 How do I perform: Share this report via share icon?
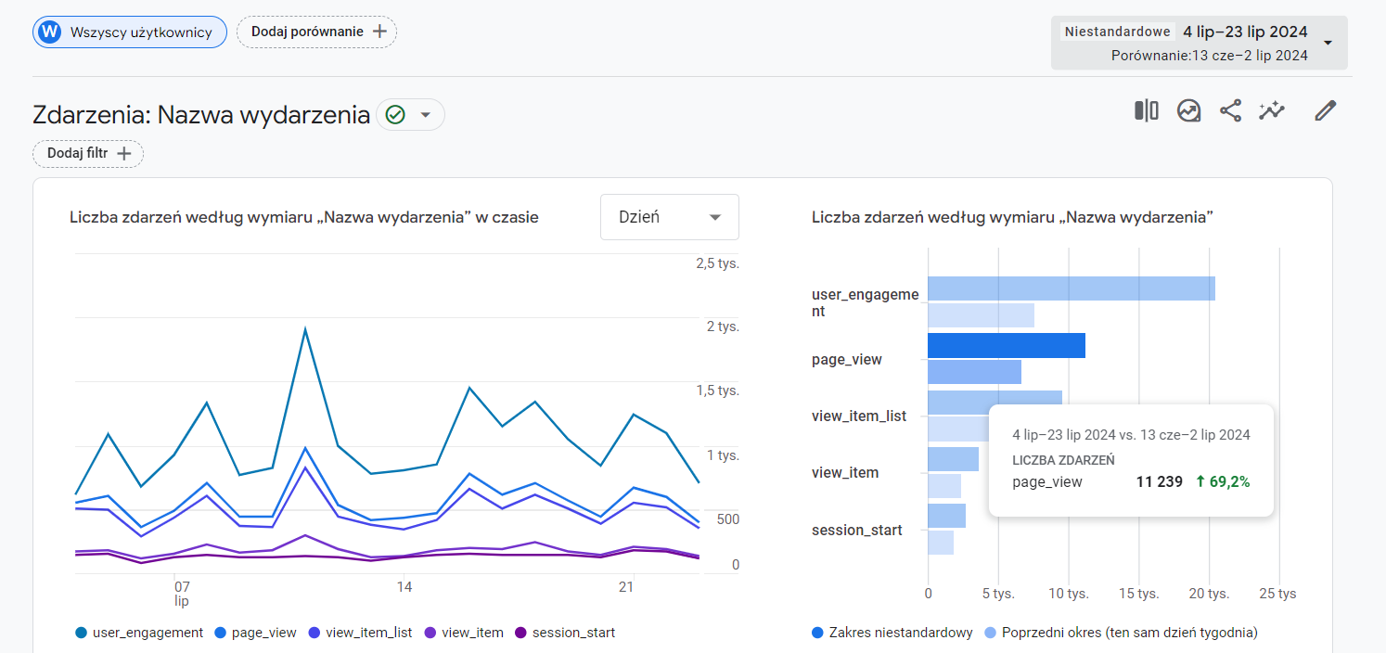click(x=1230, y=111)
